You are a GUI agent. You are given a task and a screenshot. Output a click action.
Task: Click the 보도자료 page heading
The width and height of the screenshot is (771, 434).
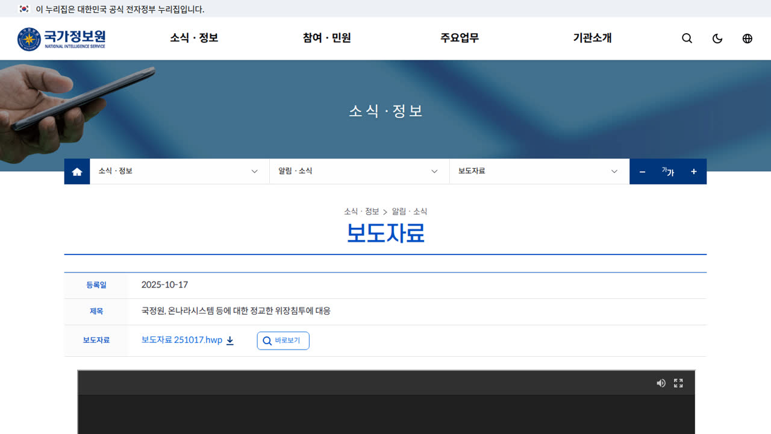click(385, 233)
